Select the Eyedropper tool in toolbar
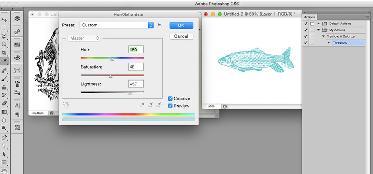Image resolution: width=373 pixels, height=174 pixels. (x=4, y=62)
